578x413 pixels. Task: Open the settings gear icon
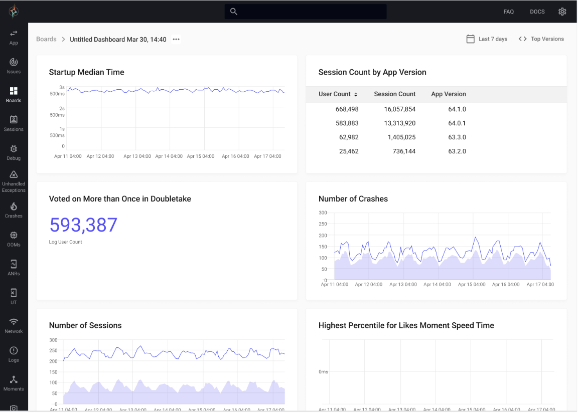[x=562, y=12]
